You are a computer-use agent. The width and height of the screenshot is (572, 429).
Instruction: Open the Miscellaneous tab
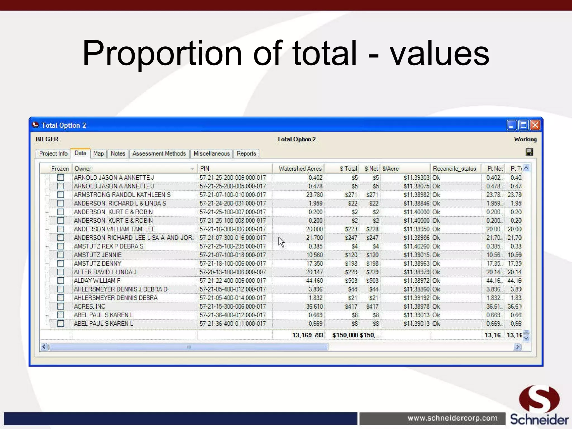211,154
